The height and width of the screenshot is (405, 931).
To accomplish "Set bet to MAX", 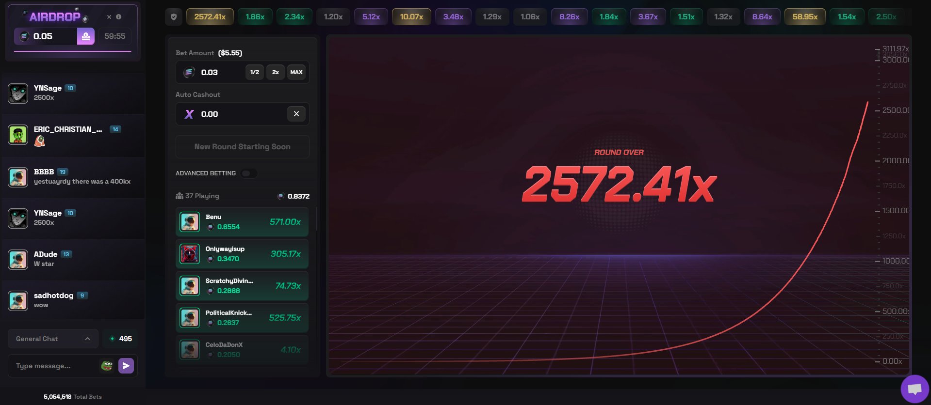I will (x=296, y=72).
